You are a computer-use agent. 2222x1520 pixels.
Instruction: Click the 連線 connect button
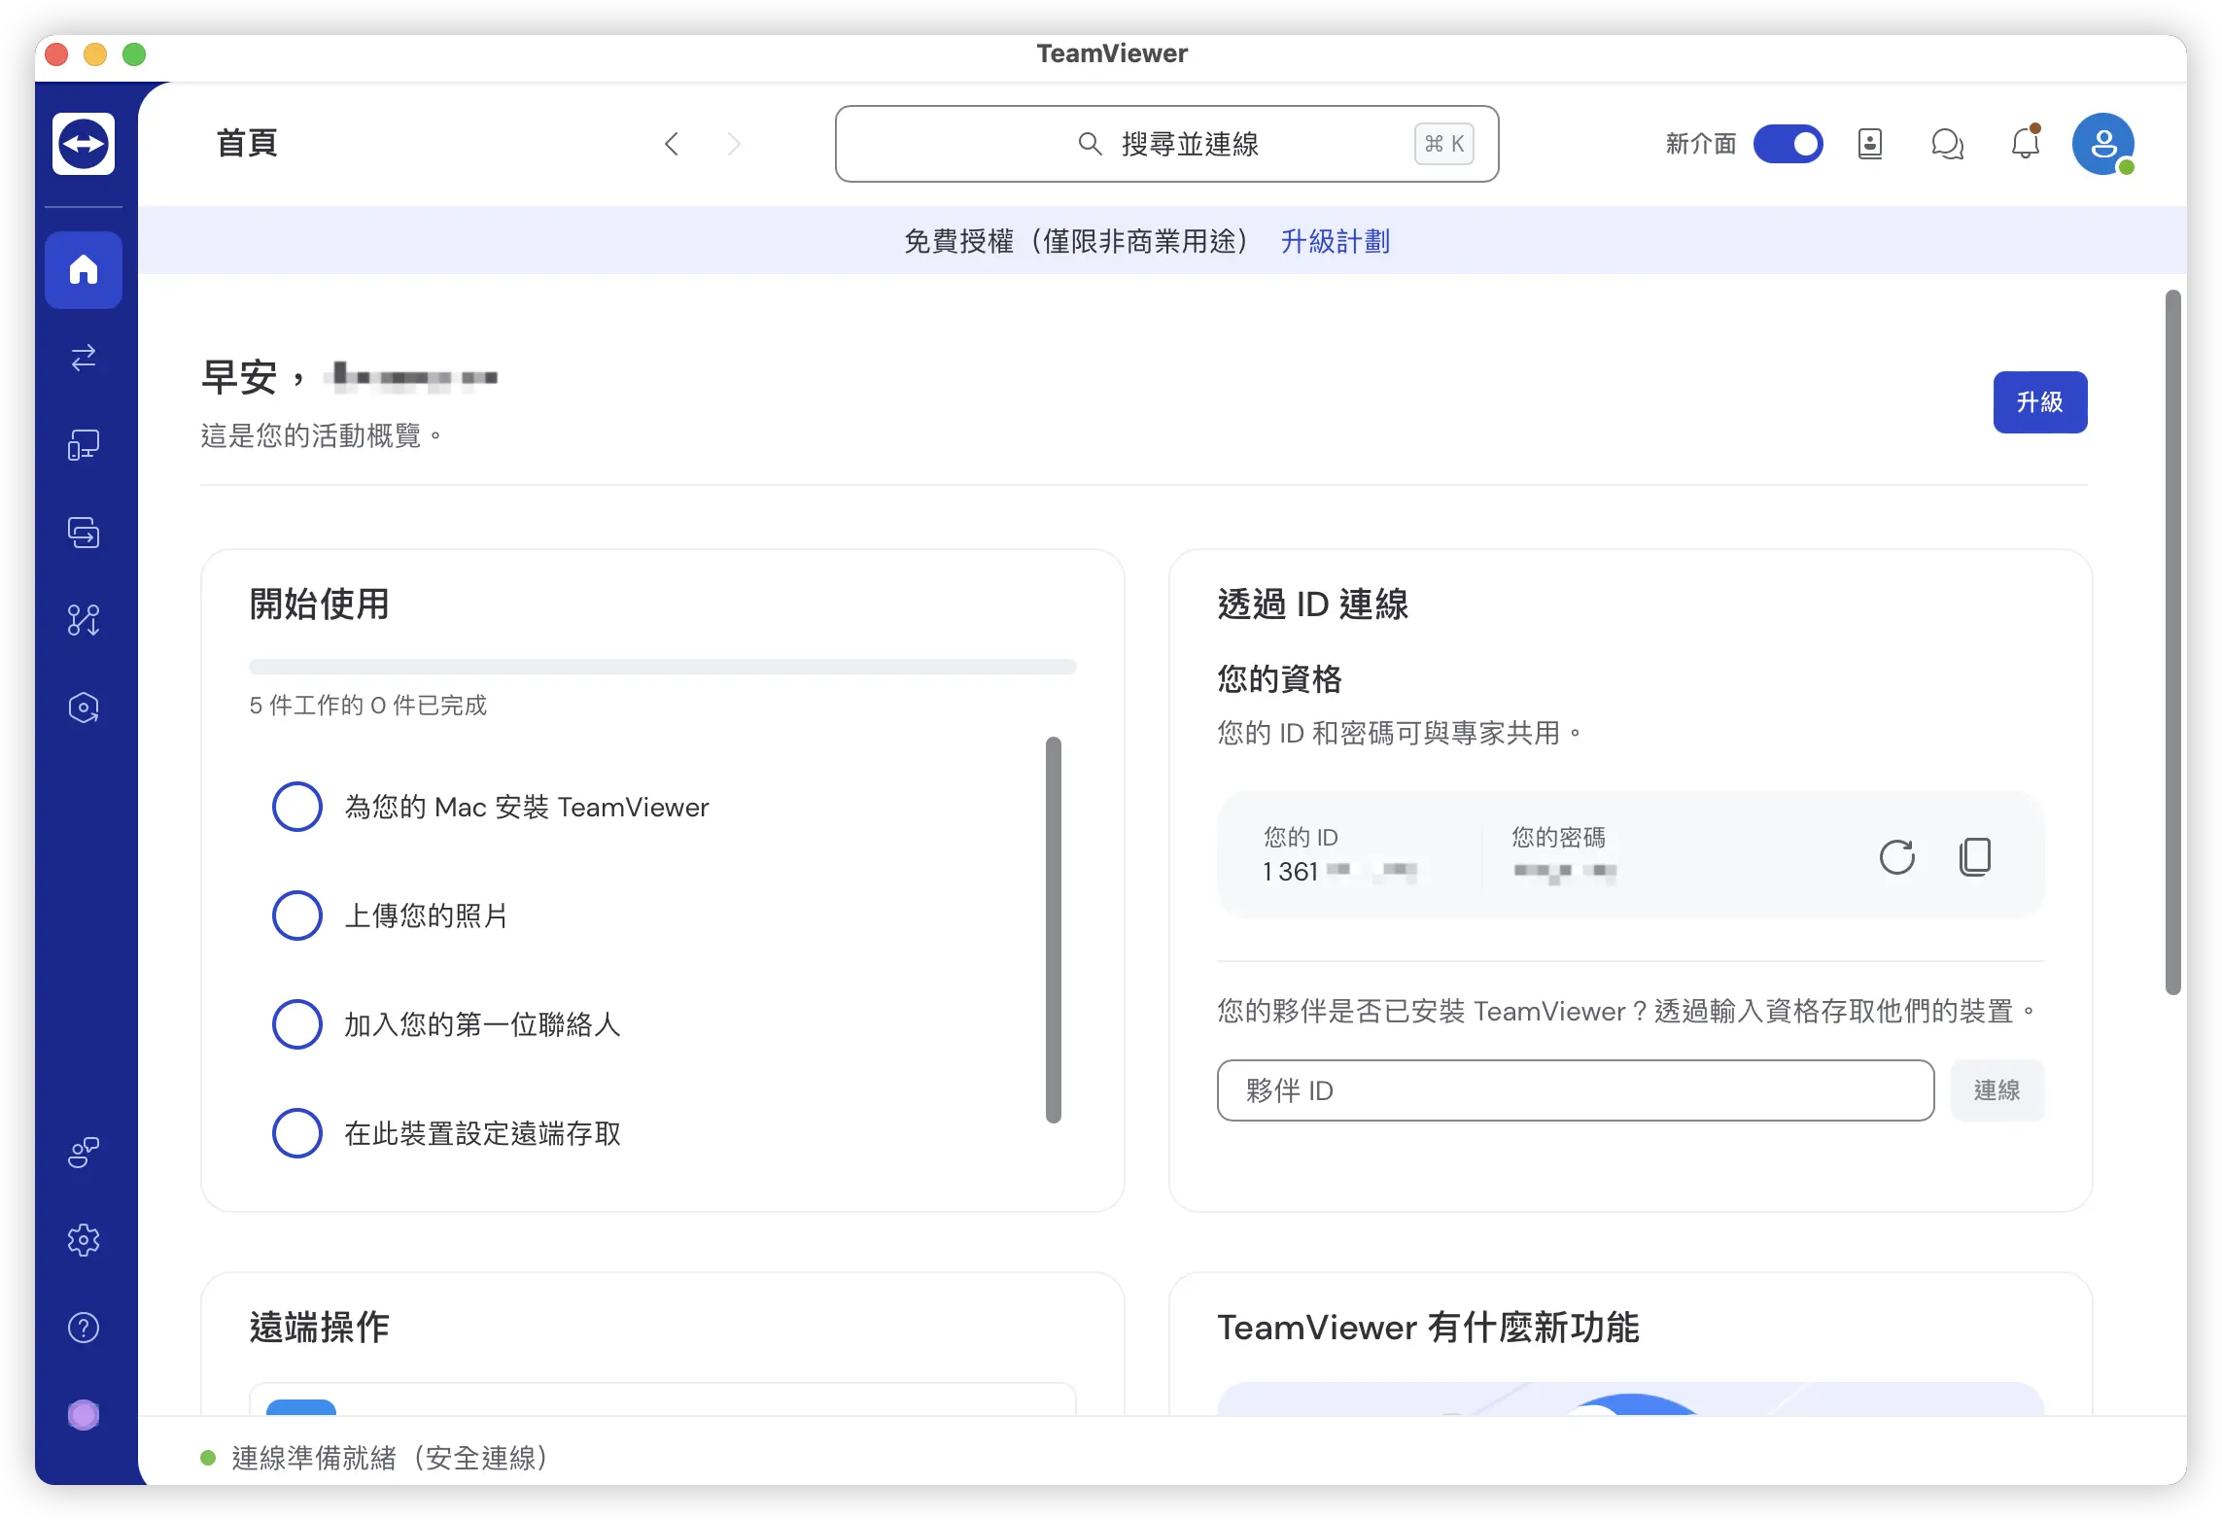(1997, 1090)
